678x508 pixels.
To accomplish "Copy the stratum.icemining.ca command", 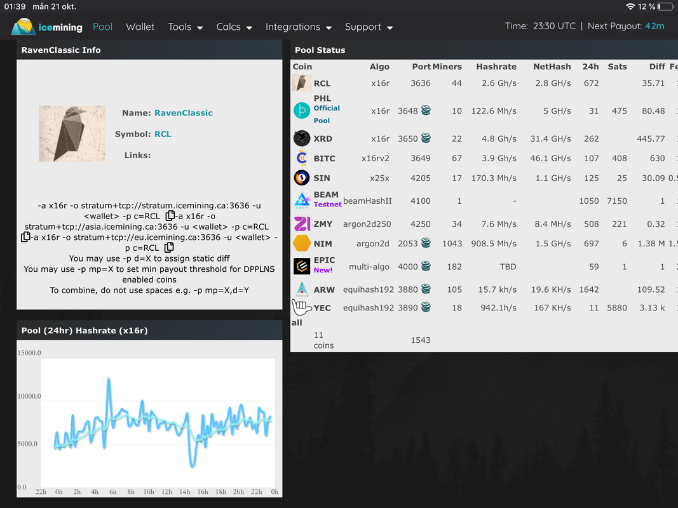I will [170, 215].
